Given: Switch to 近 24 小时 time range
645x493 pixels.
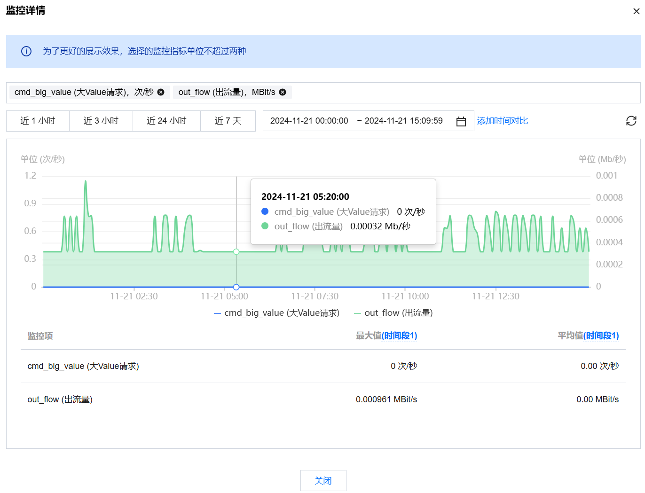Looking at the screenshot, I should (x=166, y=121).
